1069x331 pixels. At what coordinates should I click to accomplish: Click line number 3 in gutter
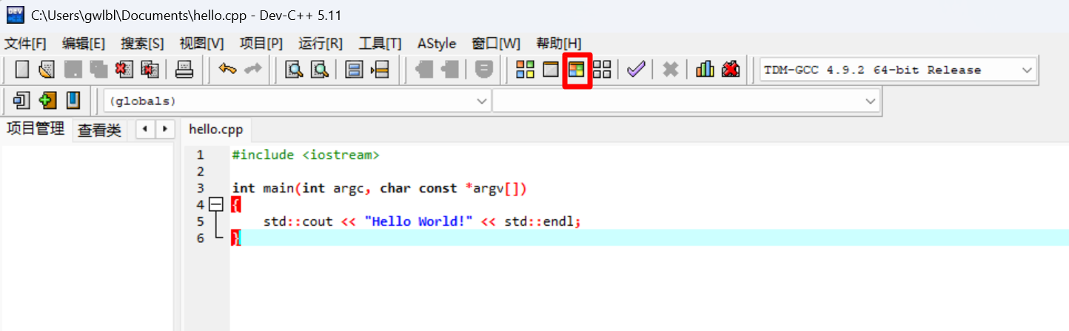pyautogui.click(x=200, y=188)
